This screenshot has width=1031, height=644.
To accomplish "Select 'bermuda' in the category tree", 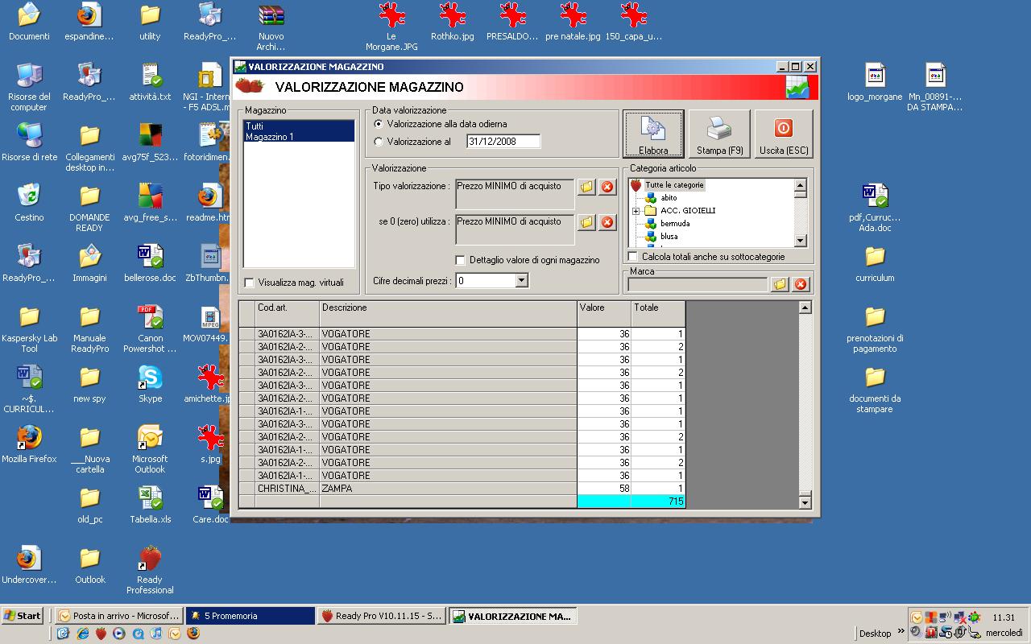I will [674, 224].
